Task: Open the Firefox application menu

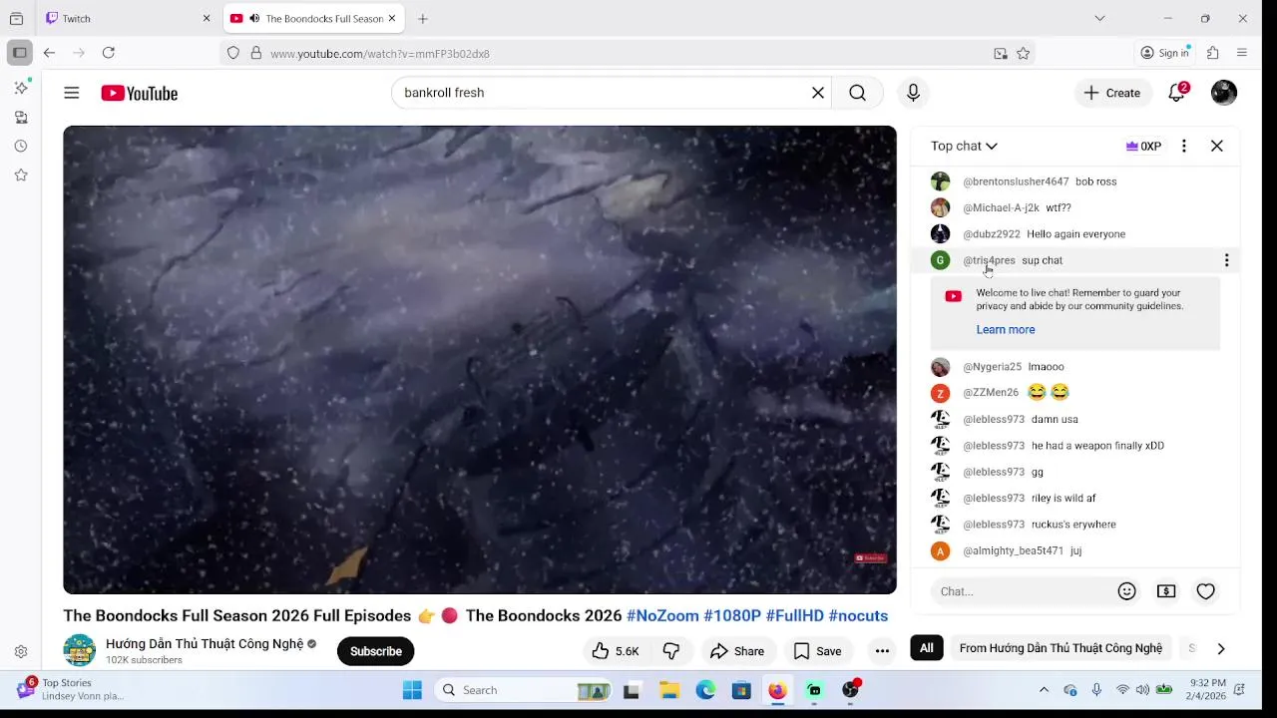Action: coord(1242,53)
